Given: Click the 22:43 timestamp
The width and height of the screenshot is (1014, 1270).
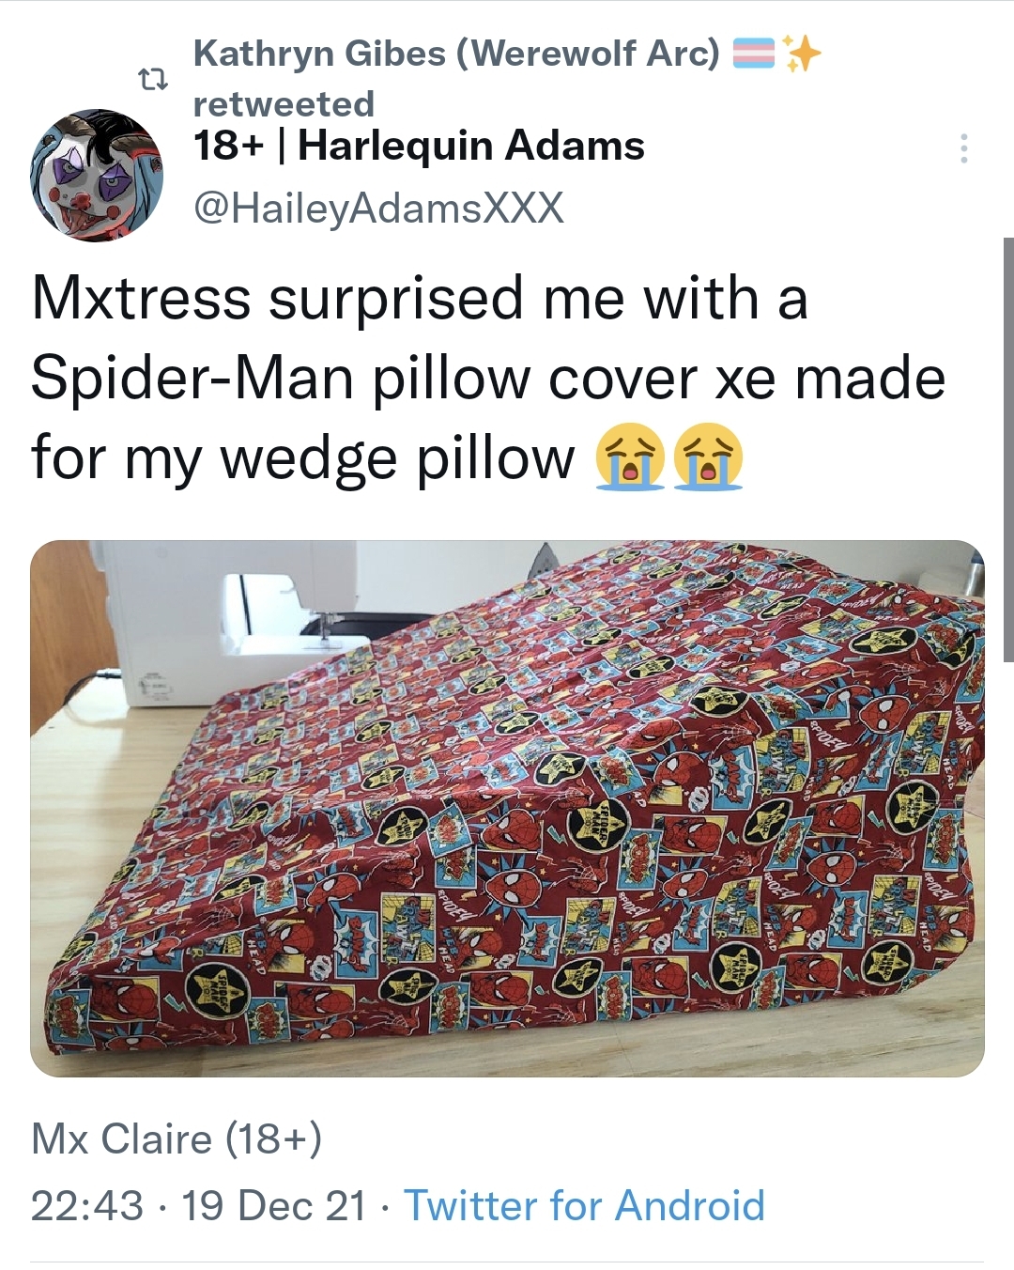Looking at the screenshot, I should coord(87,1205).
